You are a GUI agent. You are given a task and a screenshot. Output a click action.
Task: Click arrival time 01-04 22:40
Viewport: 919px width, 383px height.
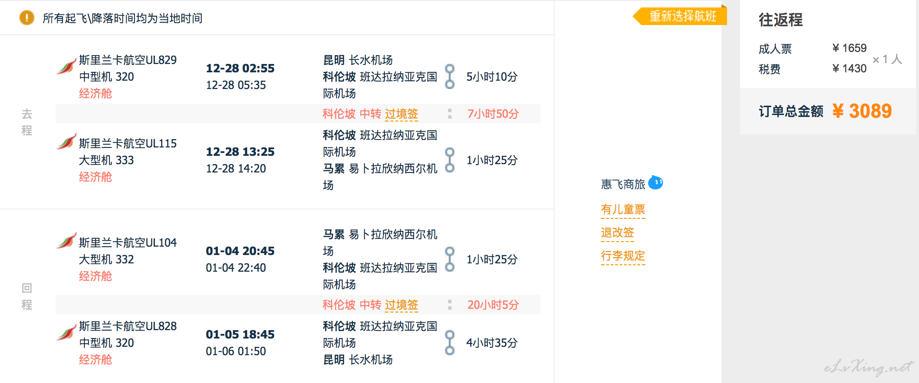pos(236,268)
